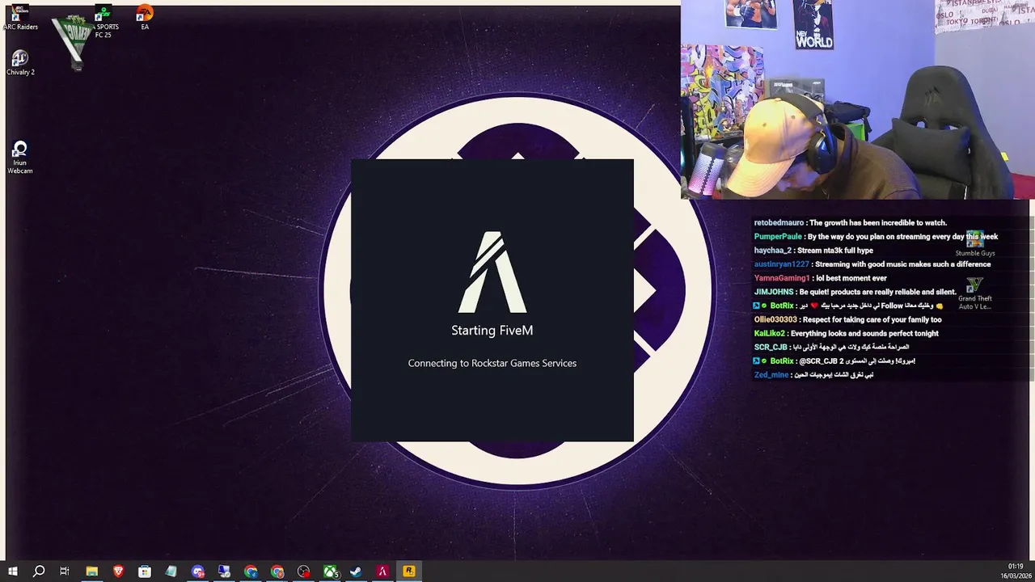Select Zed_mine's chat message
Screen dimensions: 1035x582
pos(813,373)
